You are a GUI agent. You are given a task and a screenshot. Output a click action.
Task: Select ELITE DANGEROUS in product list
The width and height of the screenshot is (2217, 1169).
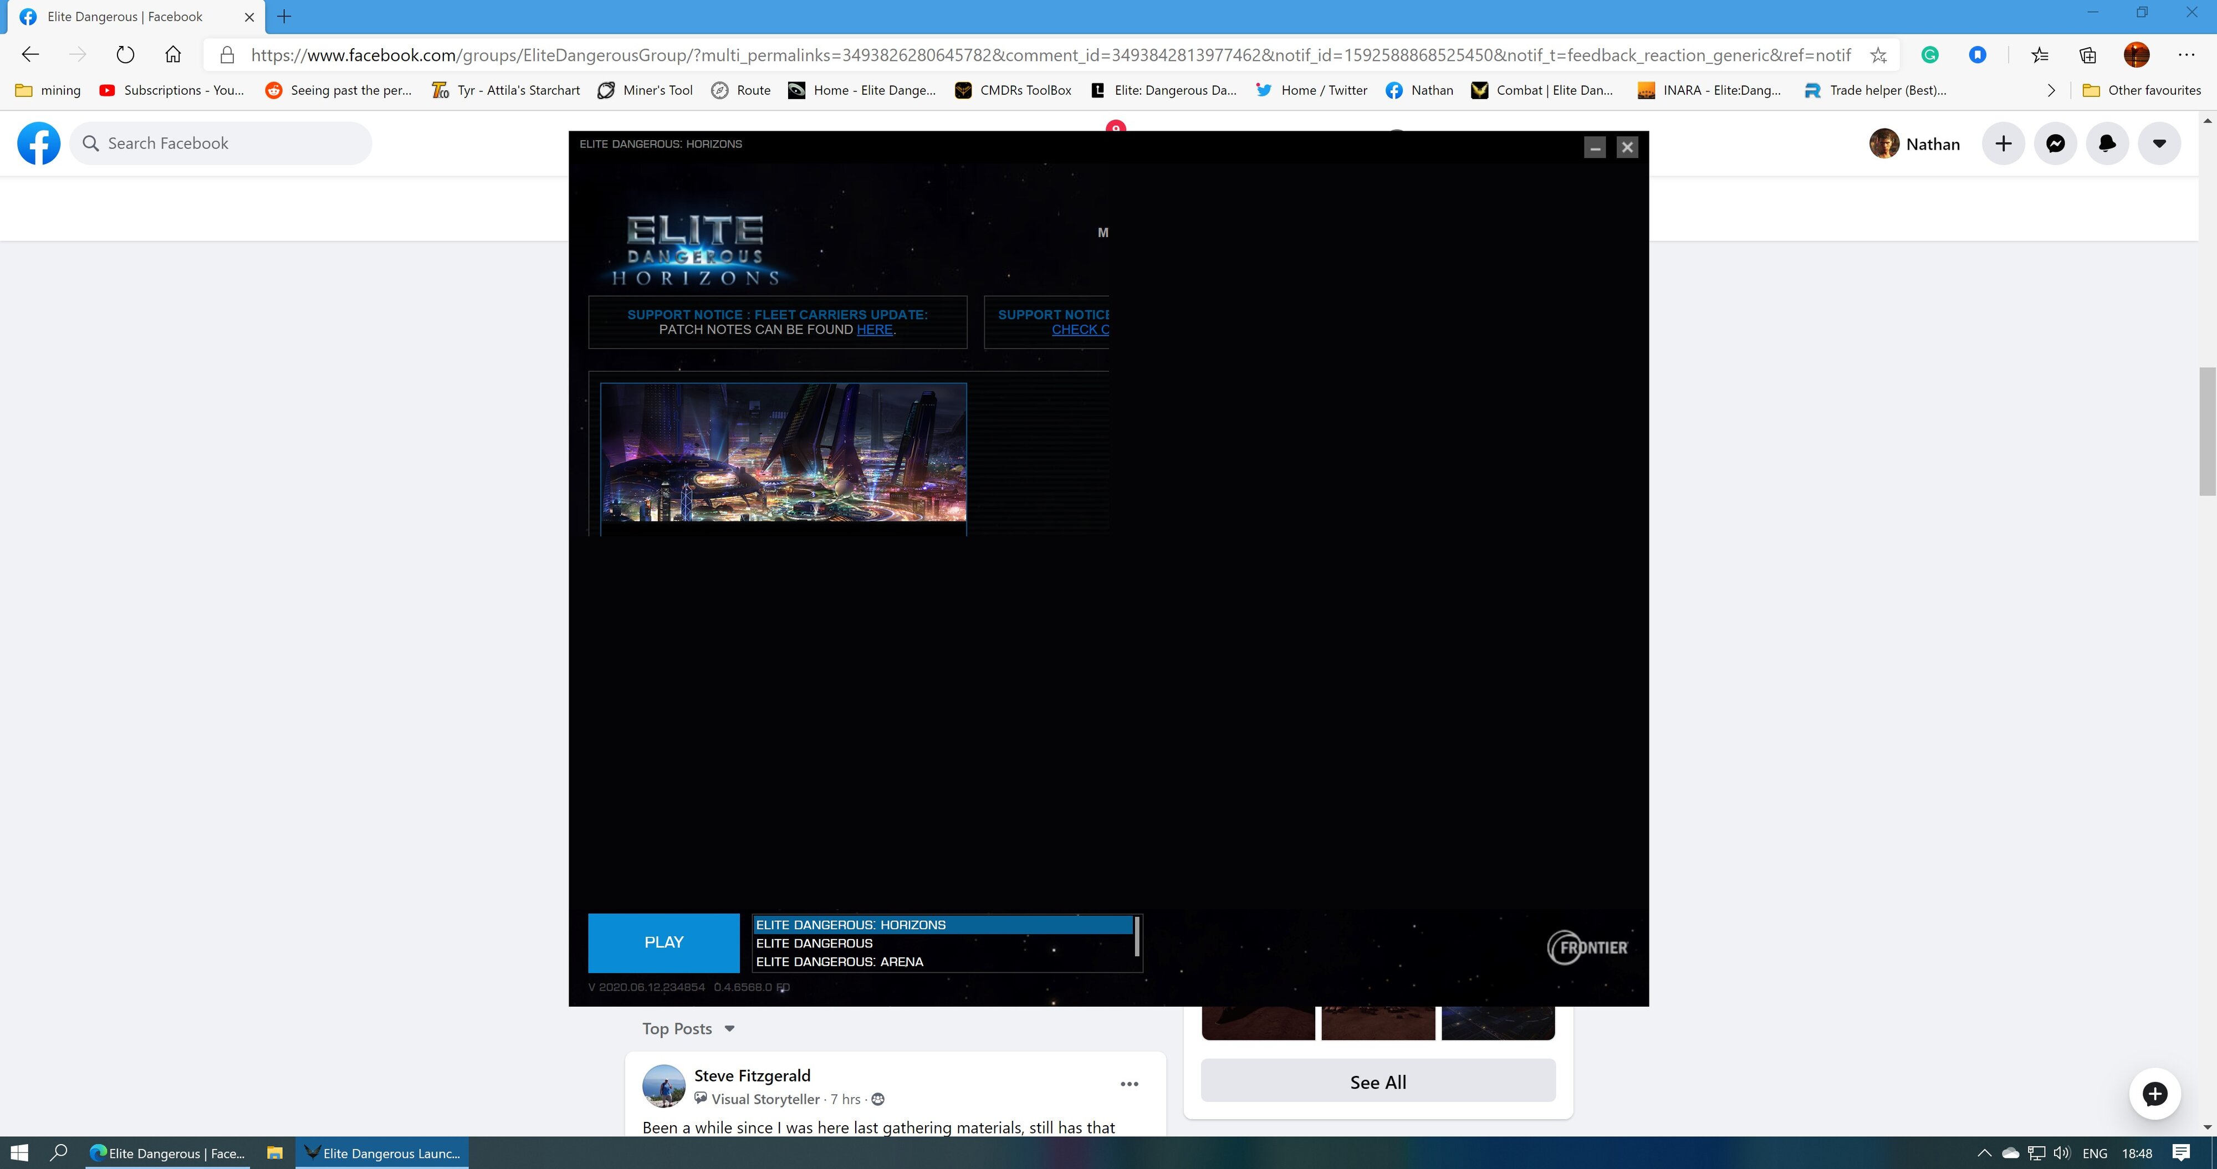[x=942, y=944]
